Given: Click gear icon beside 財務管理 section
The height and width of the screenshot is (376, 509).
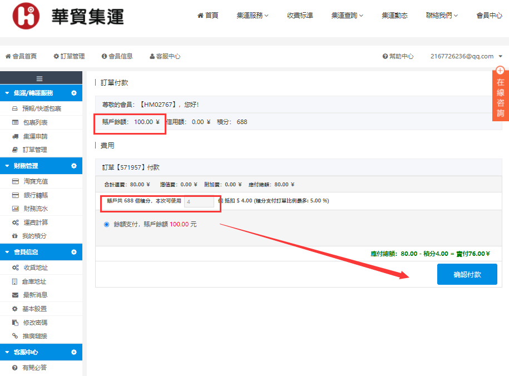Looking at the screenshot, I should pyautogui.click(x=73, y=166).
